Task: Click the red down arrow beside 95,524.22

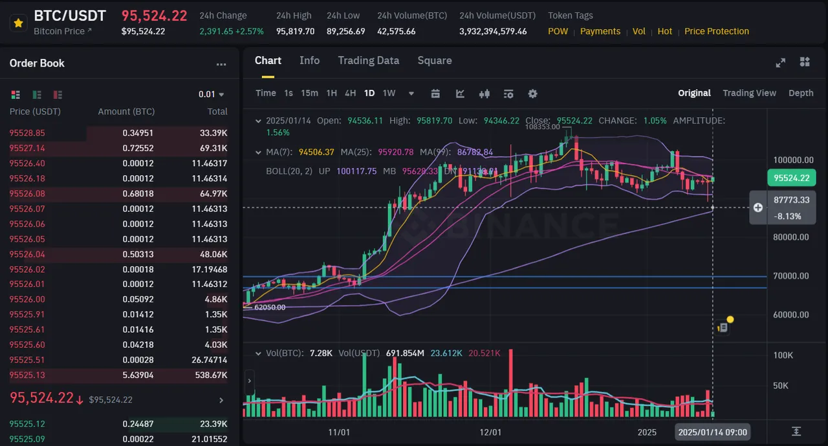Action: 80,400
